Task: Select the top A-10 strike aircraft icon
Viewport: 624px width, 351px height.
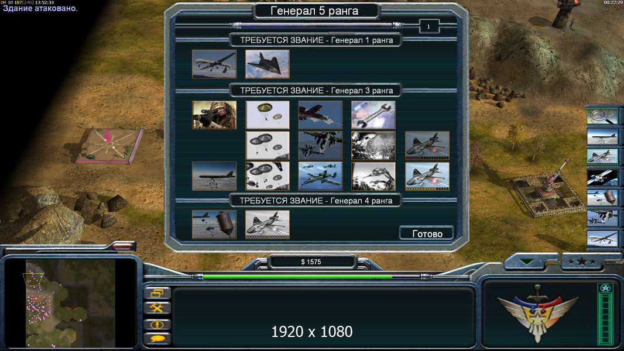Action: pos(320,115)
